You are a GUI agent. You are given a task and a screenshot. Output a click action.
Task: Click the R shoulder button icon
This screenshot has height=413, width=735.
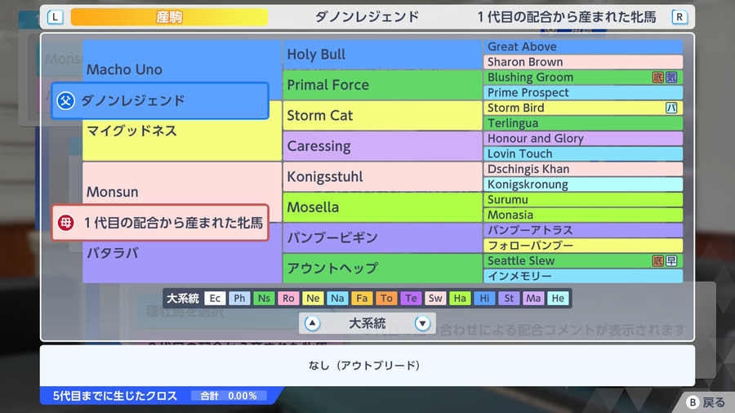pos(679,17)
